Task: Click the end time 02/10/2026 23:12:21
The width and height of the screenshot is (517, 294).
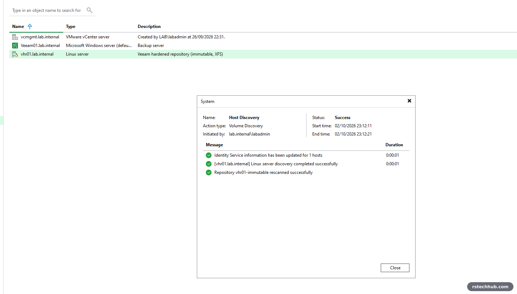Action: 353,134
